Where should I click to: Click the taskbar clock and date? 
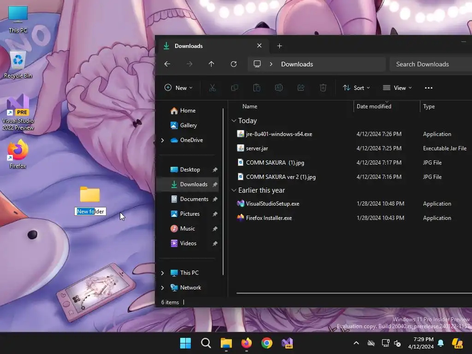click(x=421, y=343)
